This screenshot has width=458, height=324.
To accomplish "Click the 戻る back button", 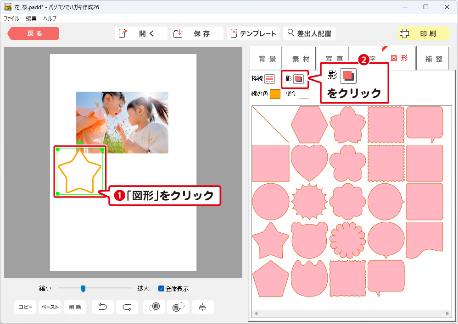I will click(x=34, y=33).
